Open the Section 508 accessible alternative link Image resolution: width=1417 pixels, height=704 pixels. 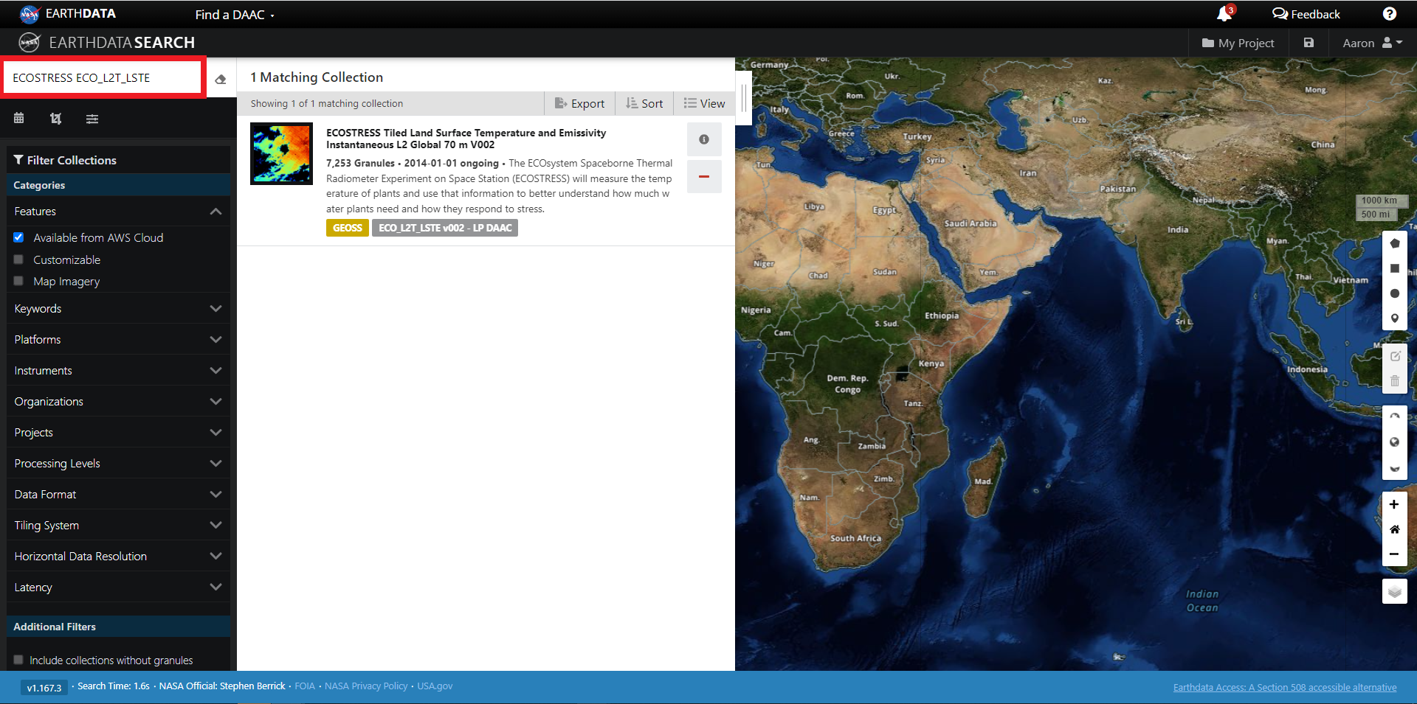coord(1285,687)
